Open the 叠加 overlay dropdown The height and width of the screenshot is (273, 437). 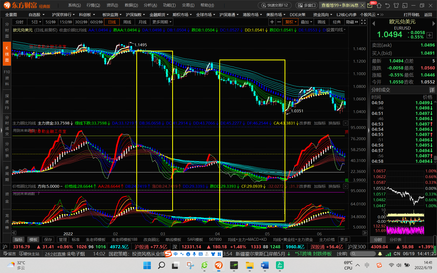pos(306,22)
